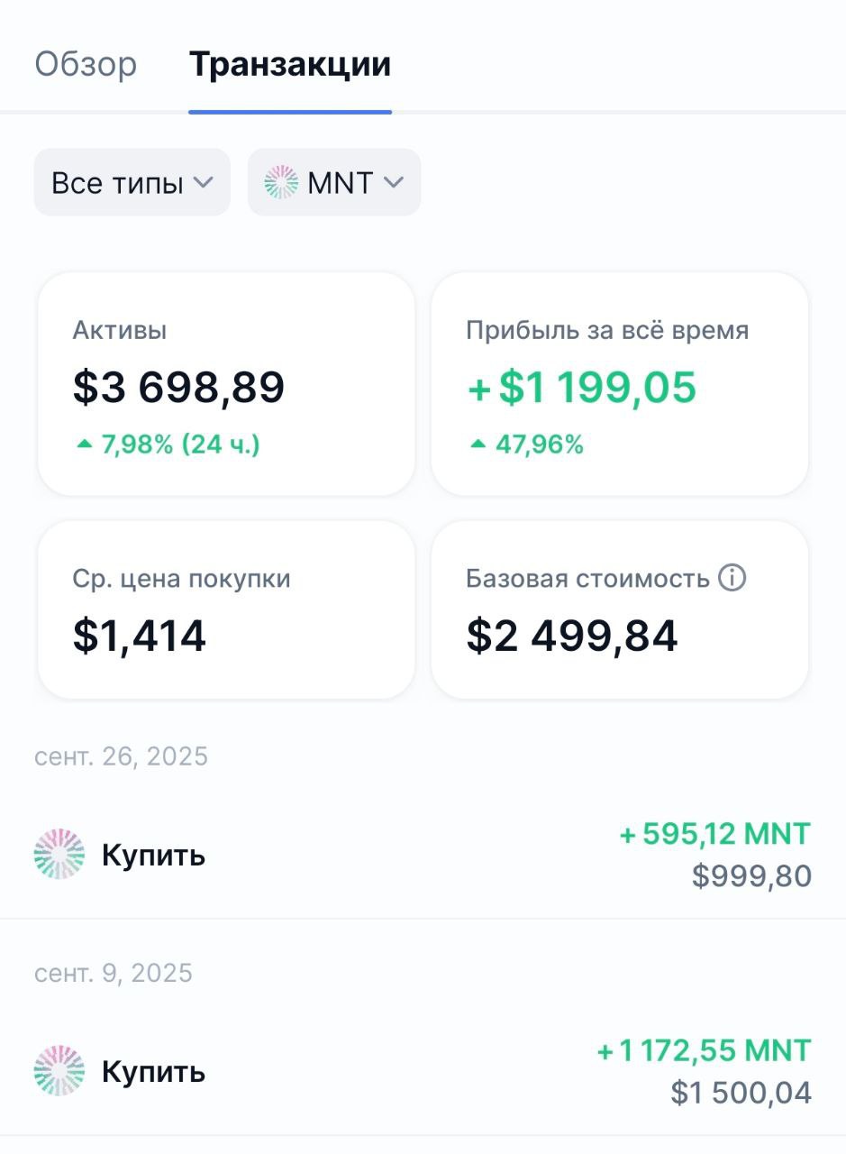
Task: Click the MNT icon of the Sept 26 purchase
Action: pyautogui.click(x=59, y=854)
